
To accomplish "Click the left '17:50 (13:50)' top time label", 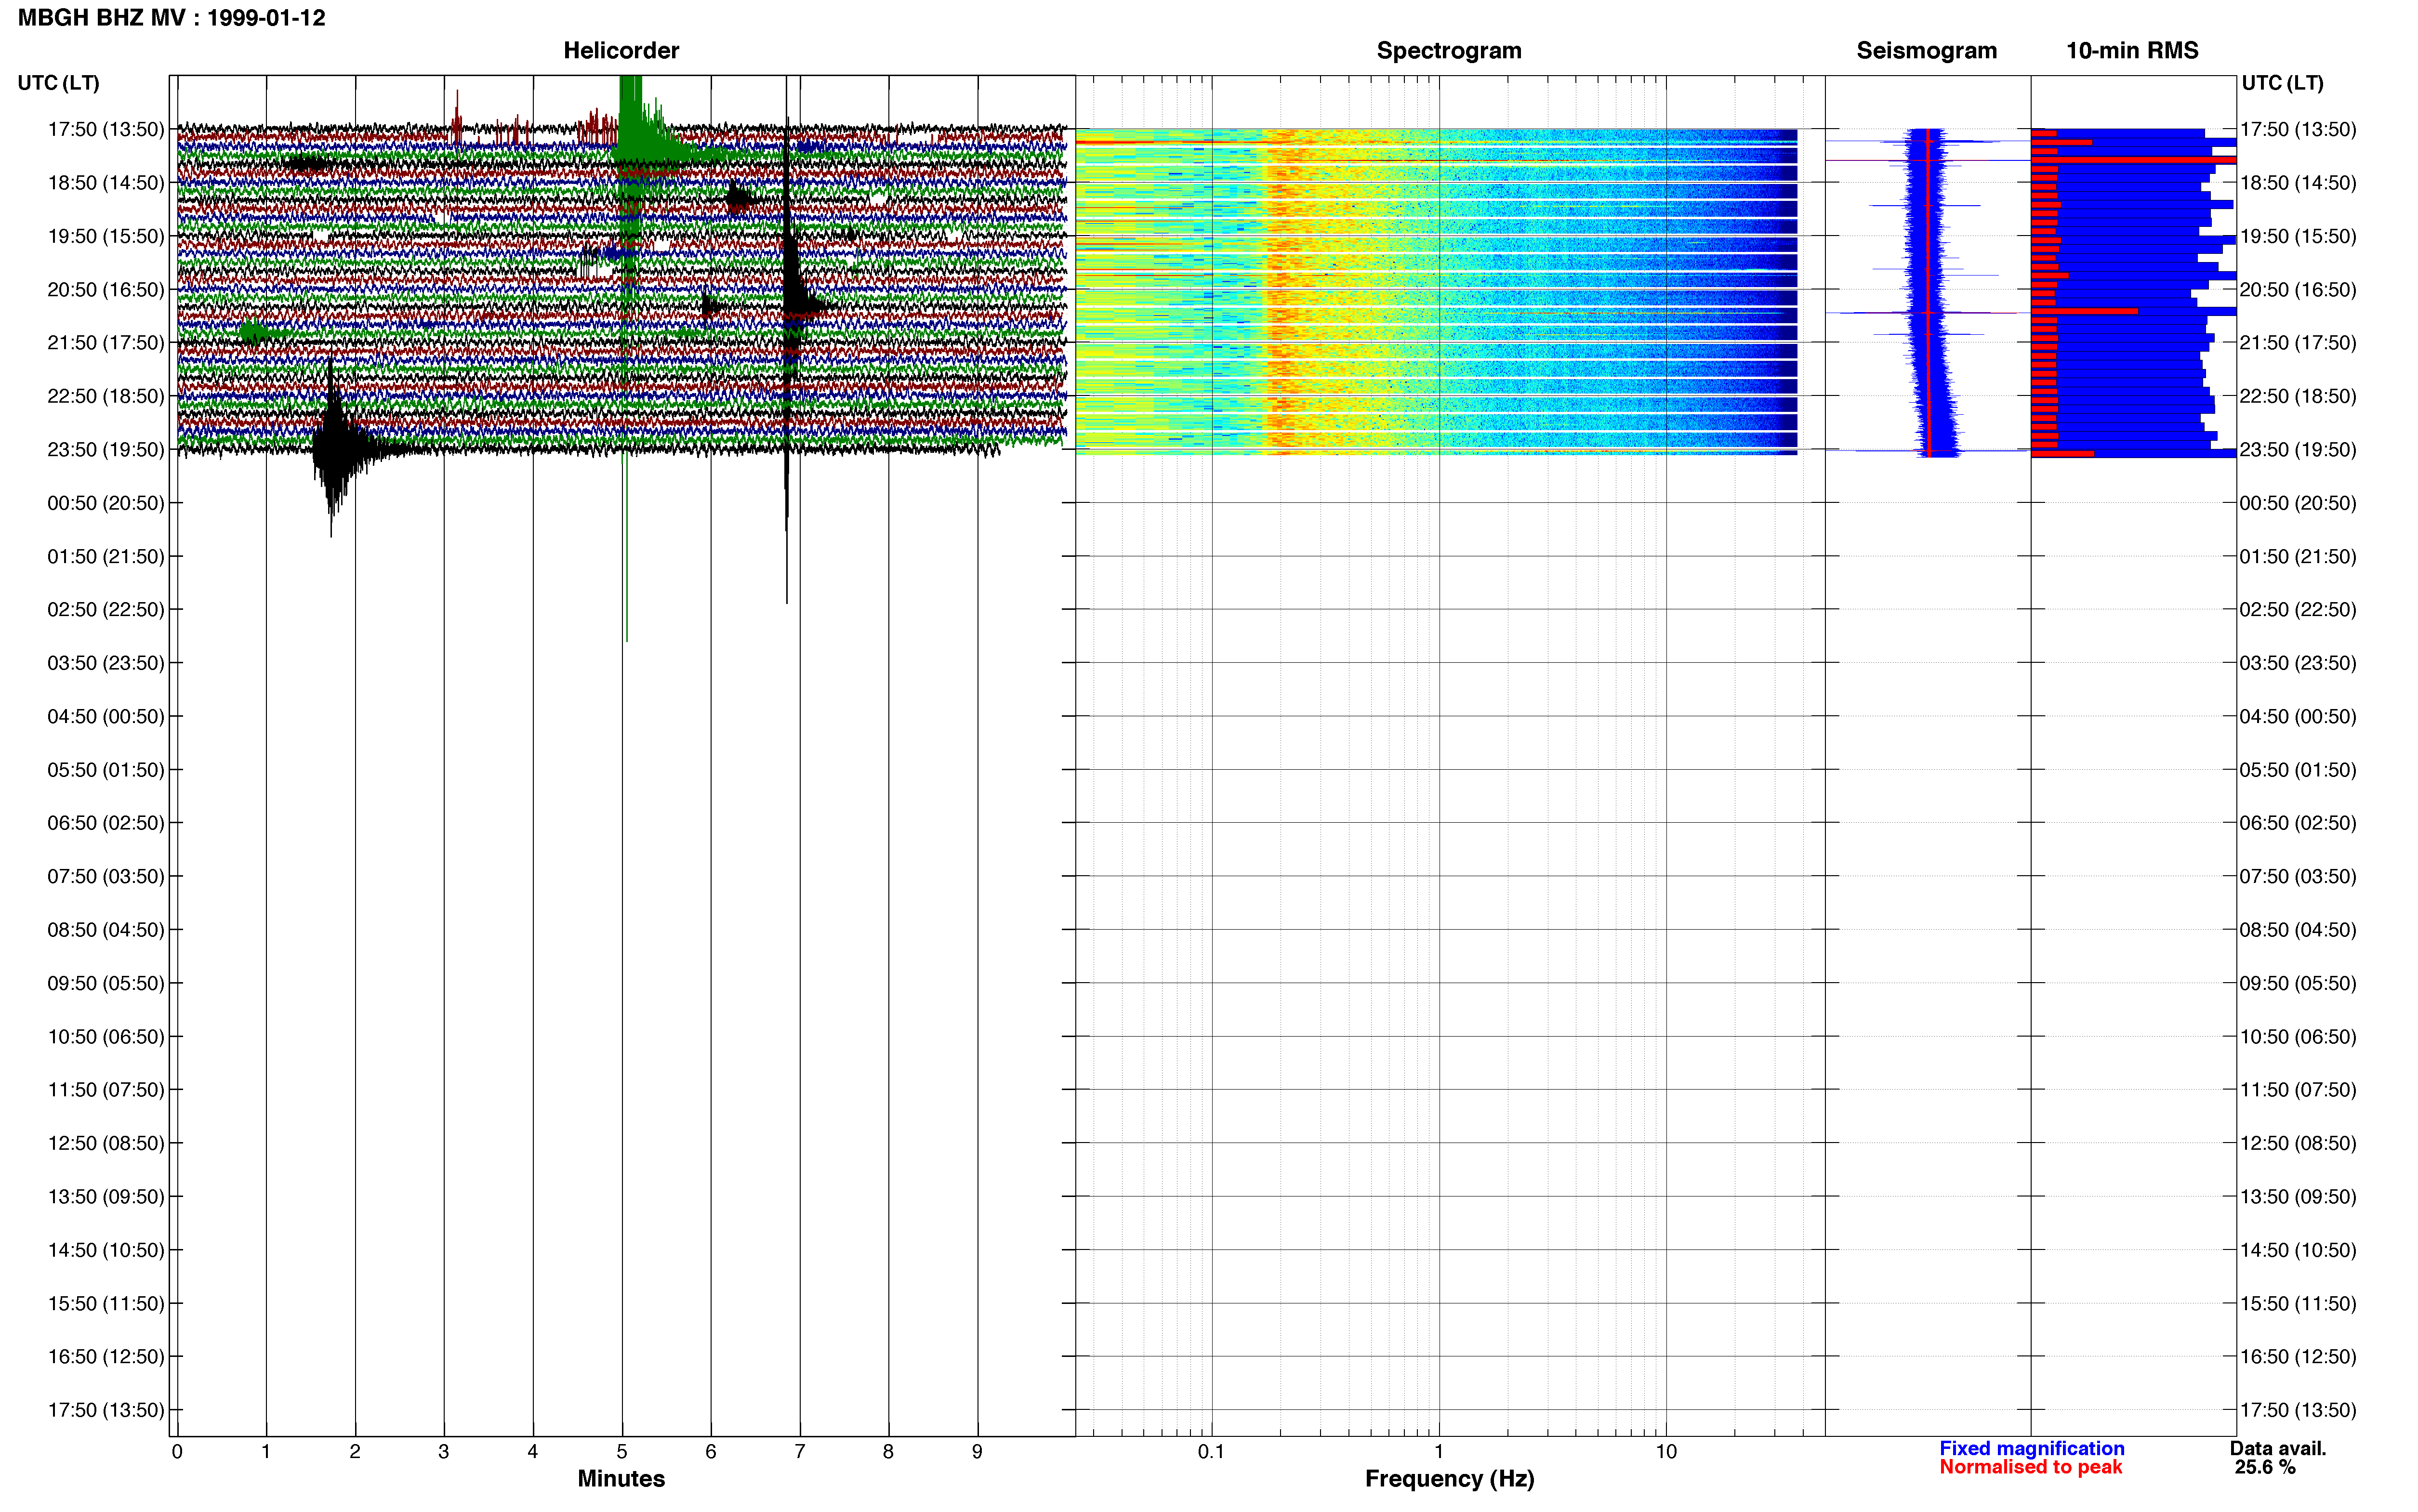I will 106,129.
